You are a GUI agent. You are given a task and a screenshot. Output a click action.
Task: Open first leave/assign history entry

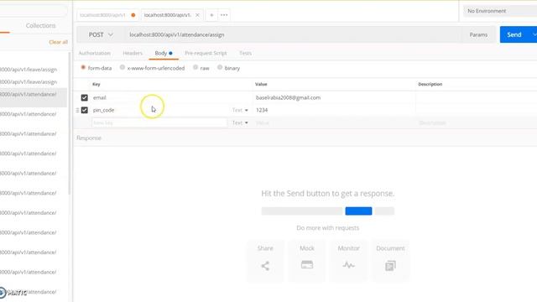pyautogui.click(x=29, y=70)
